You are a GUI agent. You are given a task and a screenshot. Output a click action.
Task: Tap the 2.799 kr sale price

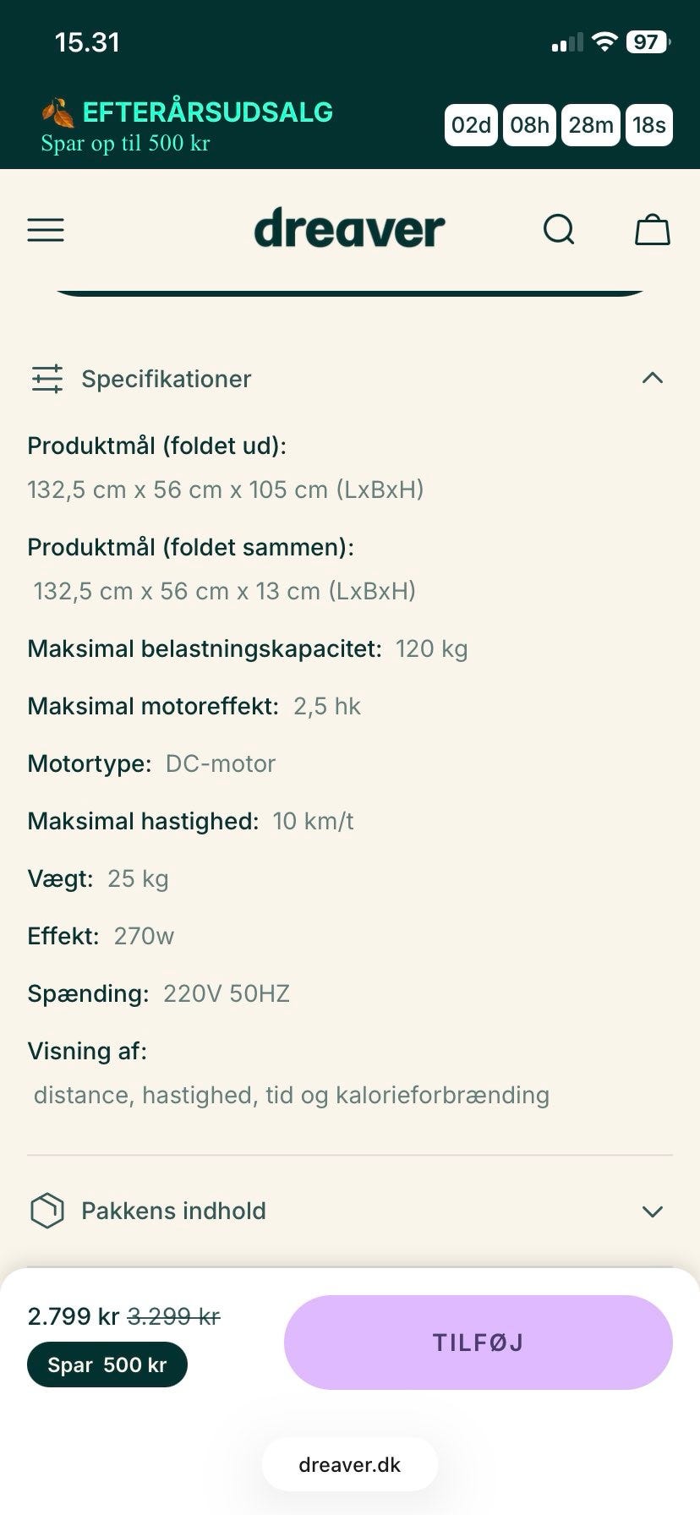point(74,1316)
